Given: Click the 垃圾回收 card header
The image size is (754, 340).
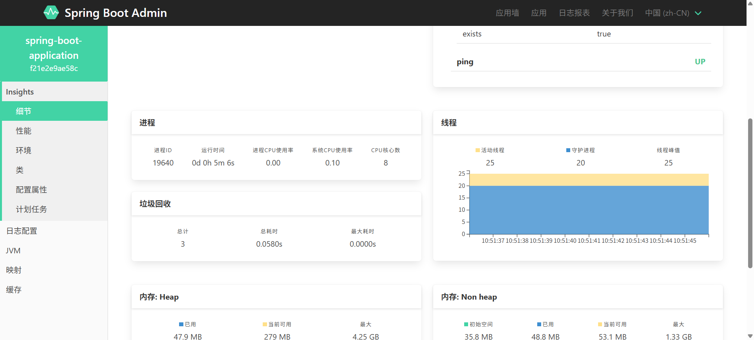Looking at the screenshot, I should pyautogui.click(x=276, y=204).
